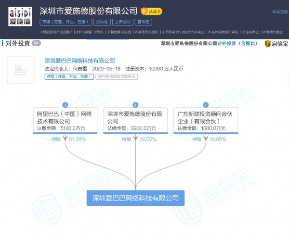The image size is (289, 240).
Task: Click the aisidi 爱施德 company logo
Action: pyautogui.click(x=20, y=16)
